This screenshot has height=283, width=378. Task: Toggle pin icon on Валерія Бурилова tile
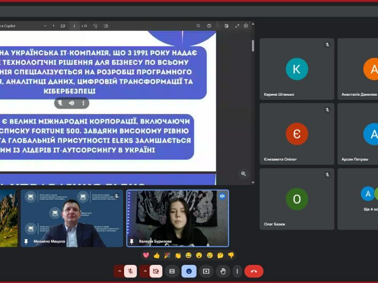click(x=132, y=241)
